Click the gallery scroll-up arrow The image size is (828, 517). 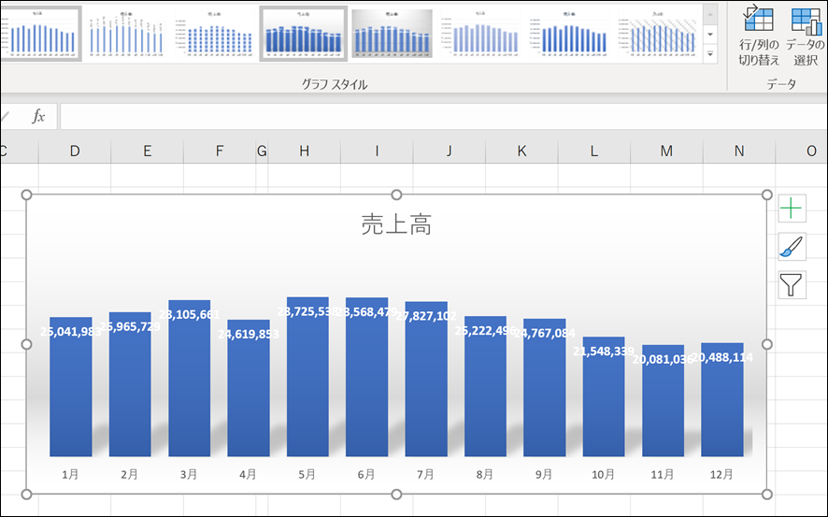click(710, 15)
